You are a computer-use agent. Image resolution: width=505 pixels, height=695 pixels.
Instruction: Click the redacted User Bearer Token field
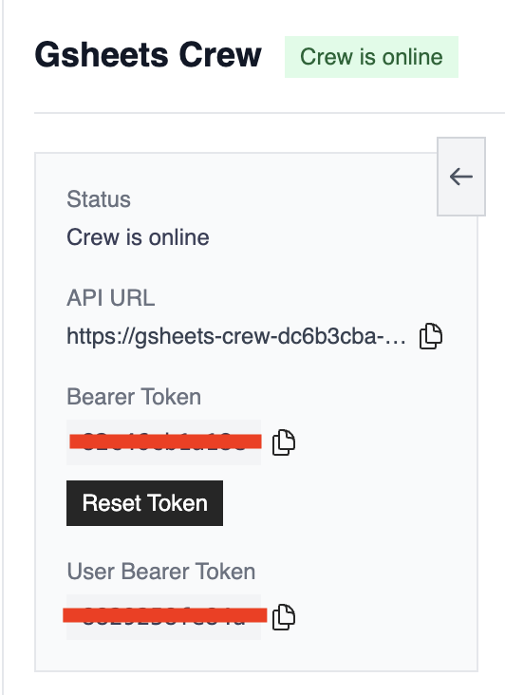pyautogui.click(x=164, y=616)
